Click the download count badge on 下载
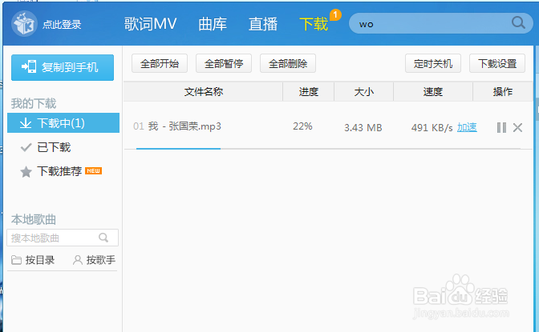Image resolution: width=539 pixels, height=332 pixels. (x=335, y=14)
